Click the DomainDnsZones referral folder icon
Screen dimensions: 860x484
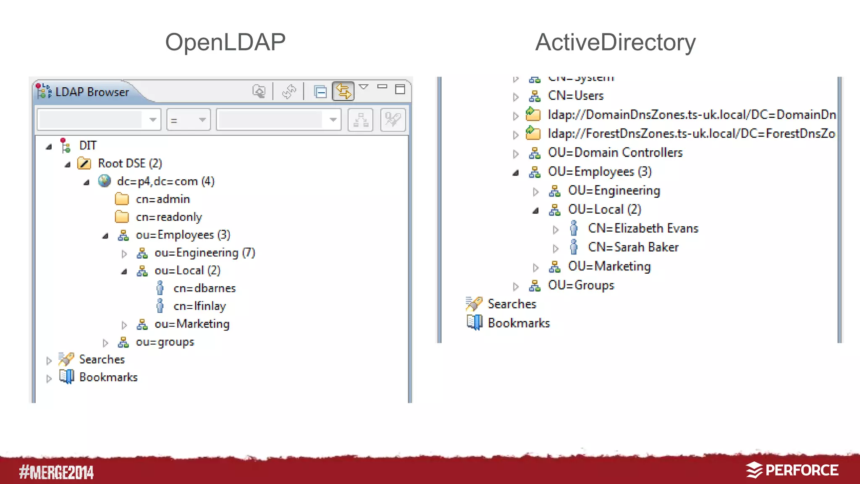[533, 113]
